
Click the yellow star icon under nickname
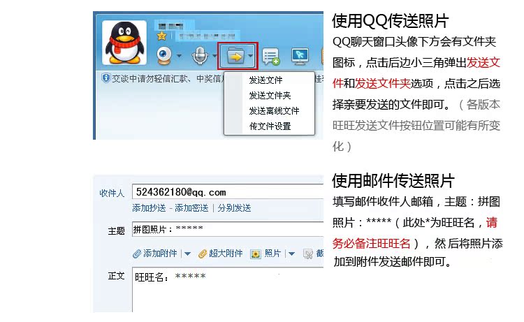tap(162, 36)
